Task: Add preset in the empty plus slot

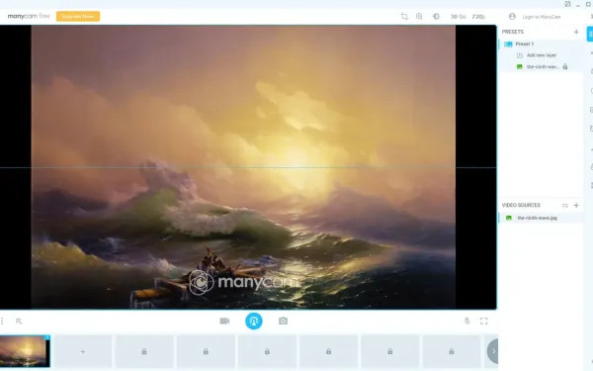Action: [82, 351]
